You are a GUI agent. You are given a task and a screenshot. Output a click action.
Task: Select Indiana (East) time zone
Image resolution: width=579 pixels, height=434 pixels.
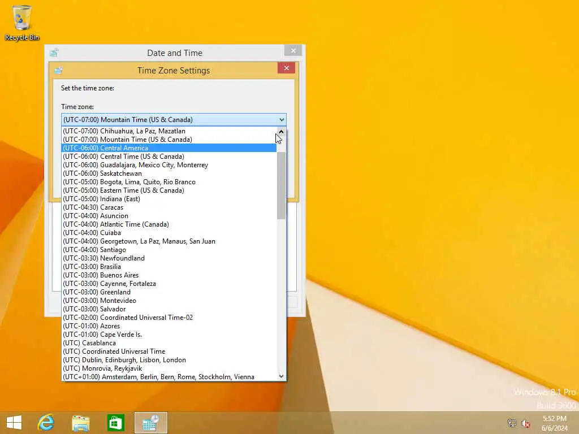pos(169,199)
